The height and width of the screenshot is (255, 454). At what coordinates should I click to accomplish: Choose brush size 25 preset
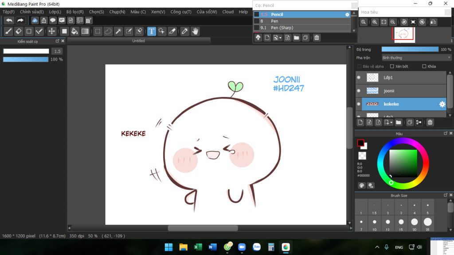coord(428,224)
